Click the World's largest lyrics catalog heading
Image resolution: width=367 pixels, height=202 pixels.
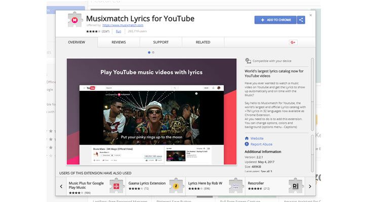tap(274, 74)
